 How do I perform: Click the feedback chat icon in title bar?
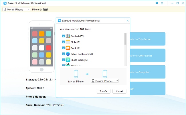157,3
